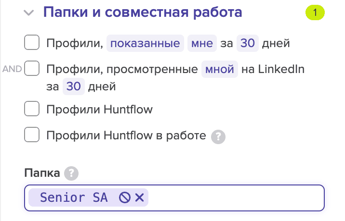
Task: Click the Senior SA folder tag
Action: tap(74, 197)
